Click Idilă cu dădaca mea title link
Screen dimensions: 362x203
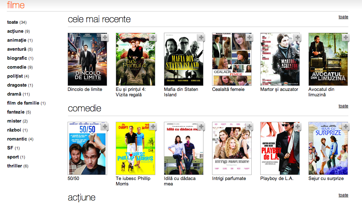point(180,181)
